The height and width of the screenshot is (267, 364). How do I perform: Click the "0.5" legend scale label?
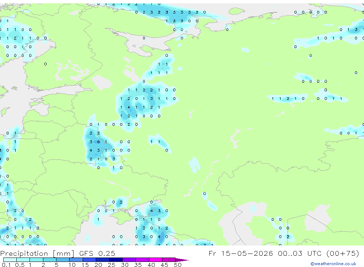20,265
